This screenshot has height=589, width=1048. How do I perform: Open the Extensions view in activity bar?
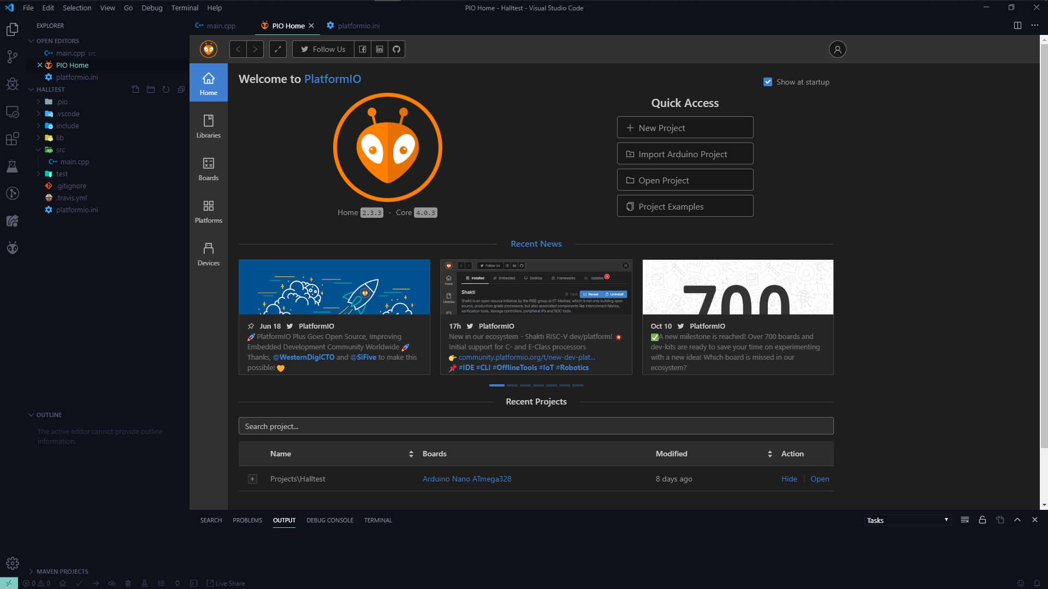click(12, 139)
